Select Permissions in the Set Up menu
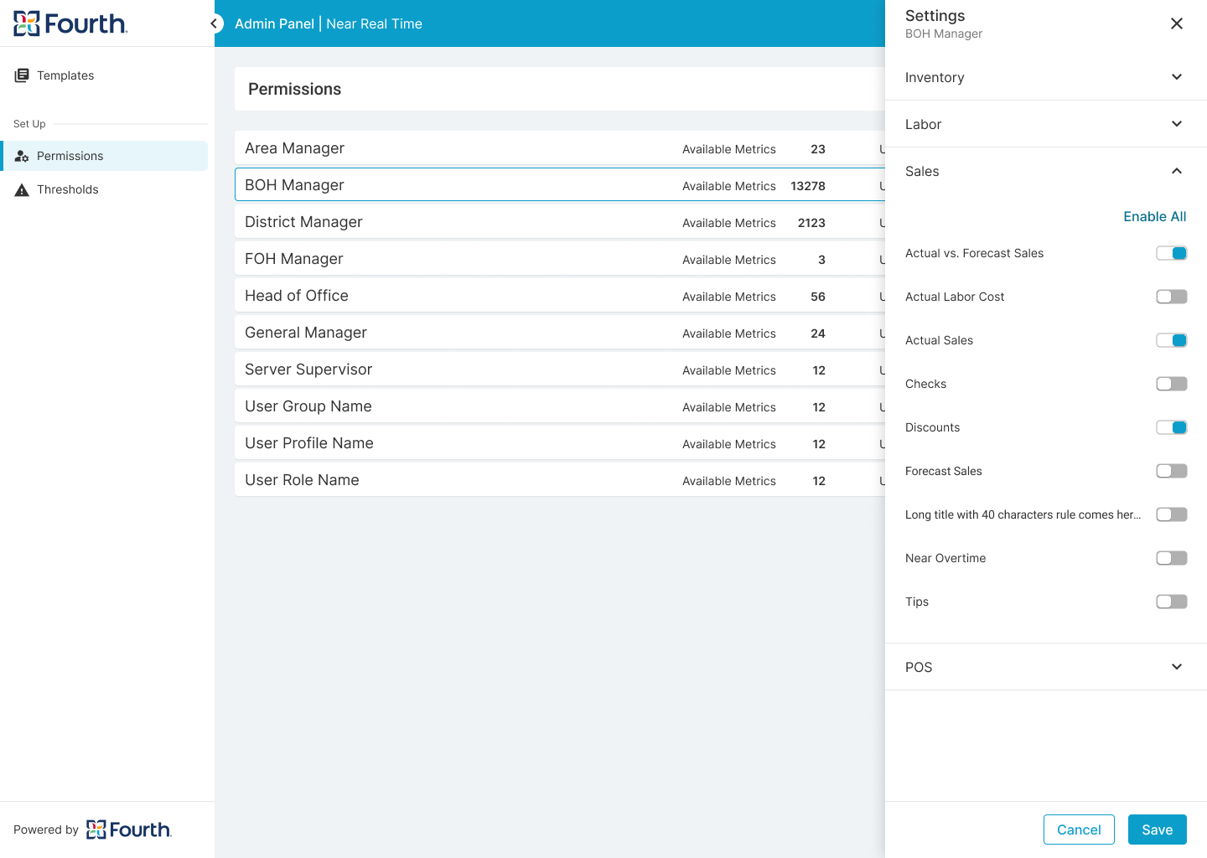This screenshot has height=858, width=1207. click(x=70, y=155)
